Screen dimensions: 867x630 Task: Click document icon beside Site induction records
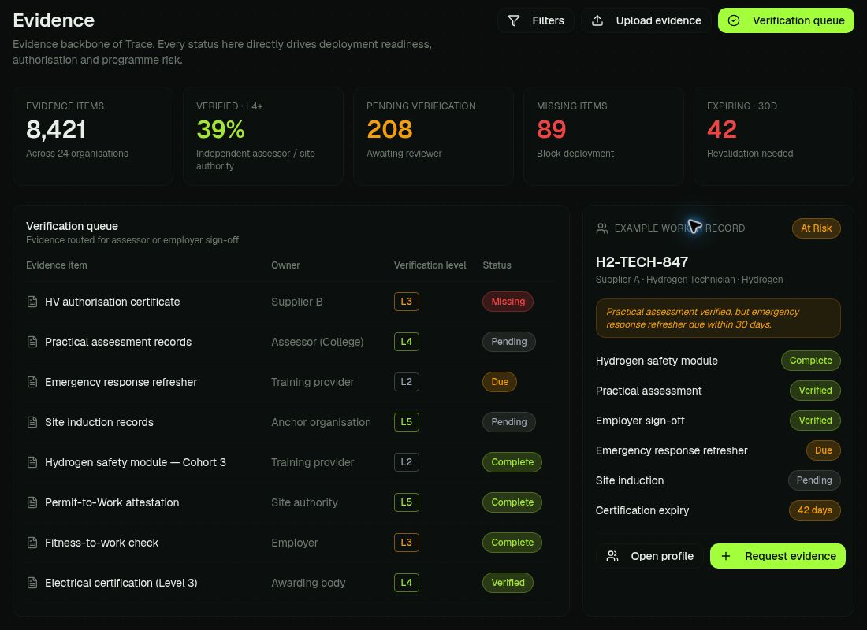click(32, 422)
